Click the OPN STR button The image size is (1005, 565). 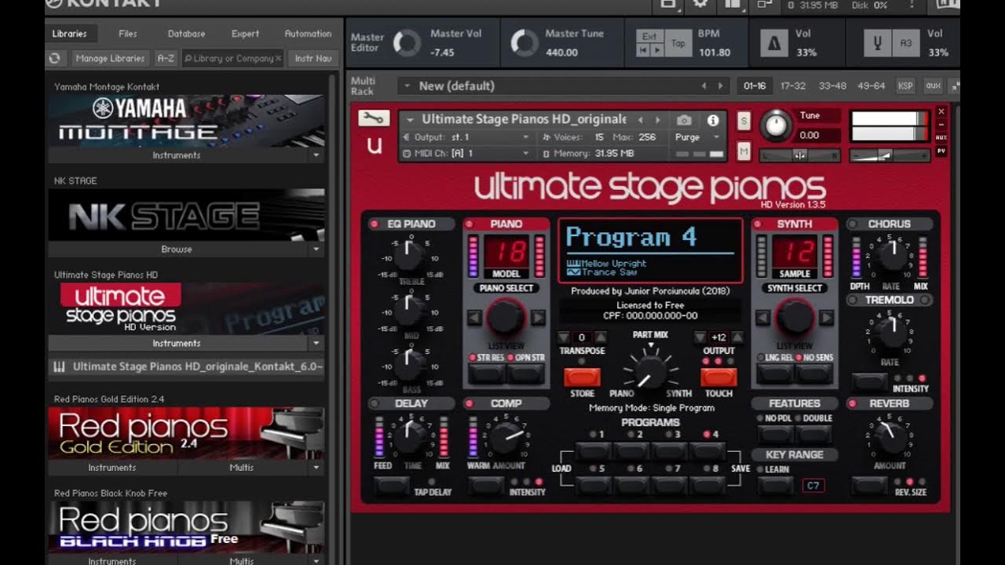click(x=525, y=374)
